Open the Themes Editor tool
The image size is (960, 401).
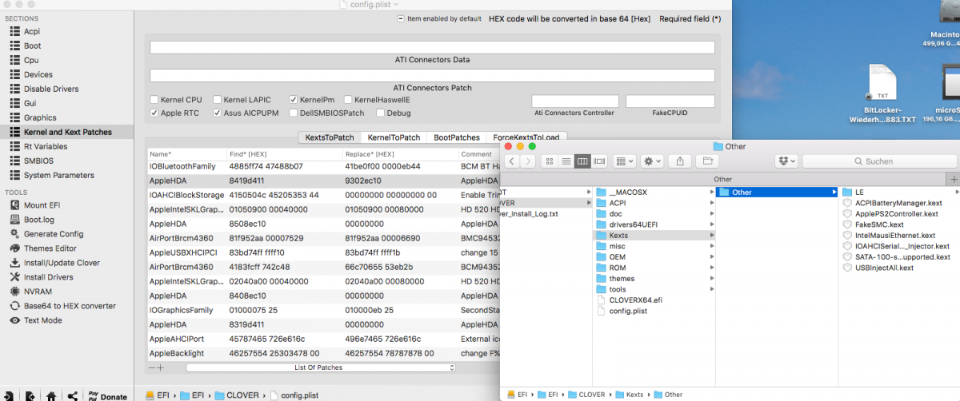coord(14,248)
